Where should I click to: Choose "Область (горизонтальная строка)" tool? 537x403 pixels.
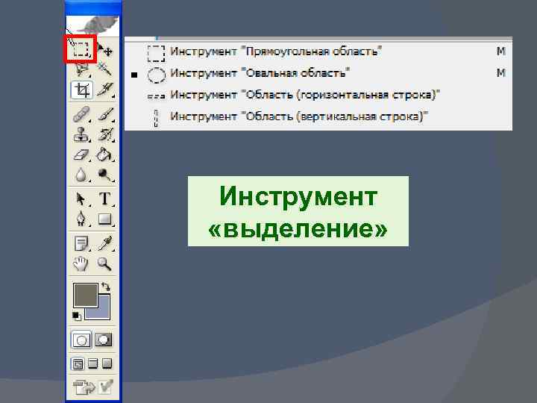318,95
